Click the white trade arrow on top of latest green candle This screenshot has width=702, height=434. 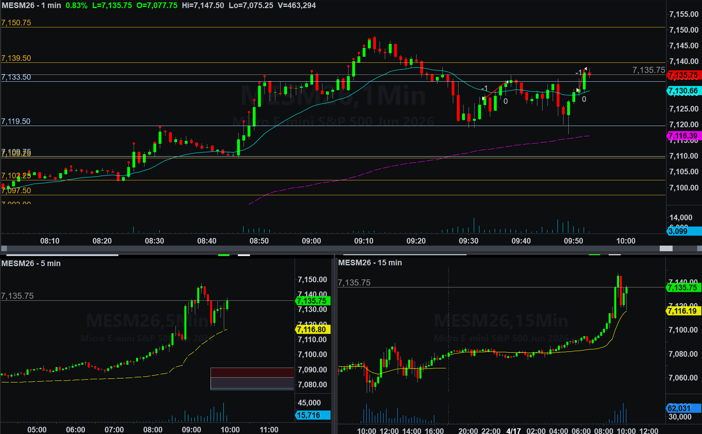(x=586, y=69)
